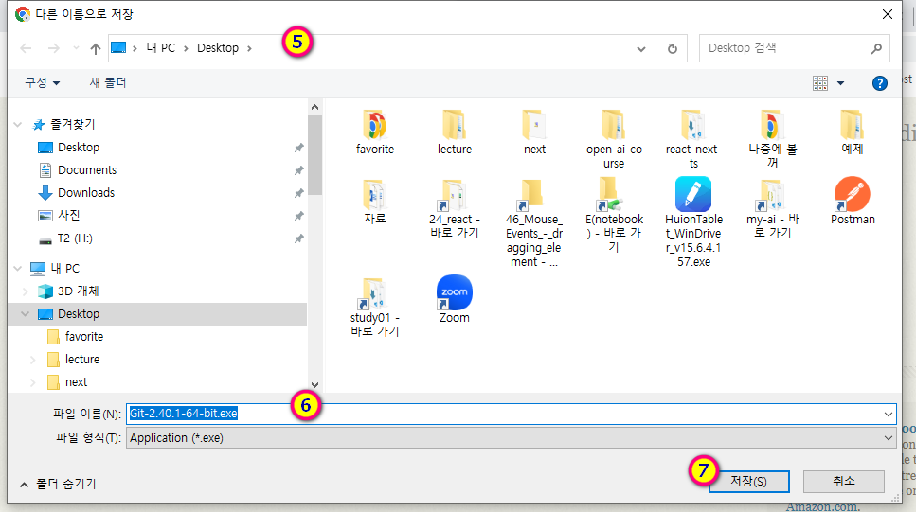Viewport: 916px width, 512px height.
Task: Expand the lecture folder tree node
Action: pyautogui.click(x=34, y=360)
